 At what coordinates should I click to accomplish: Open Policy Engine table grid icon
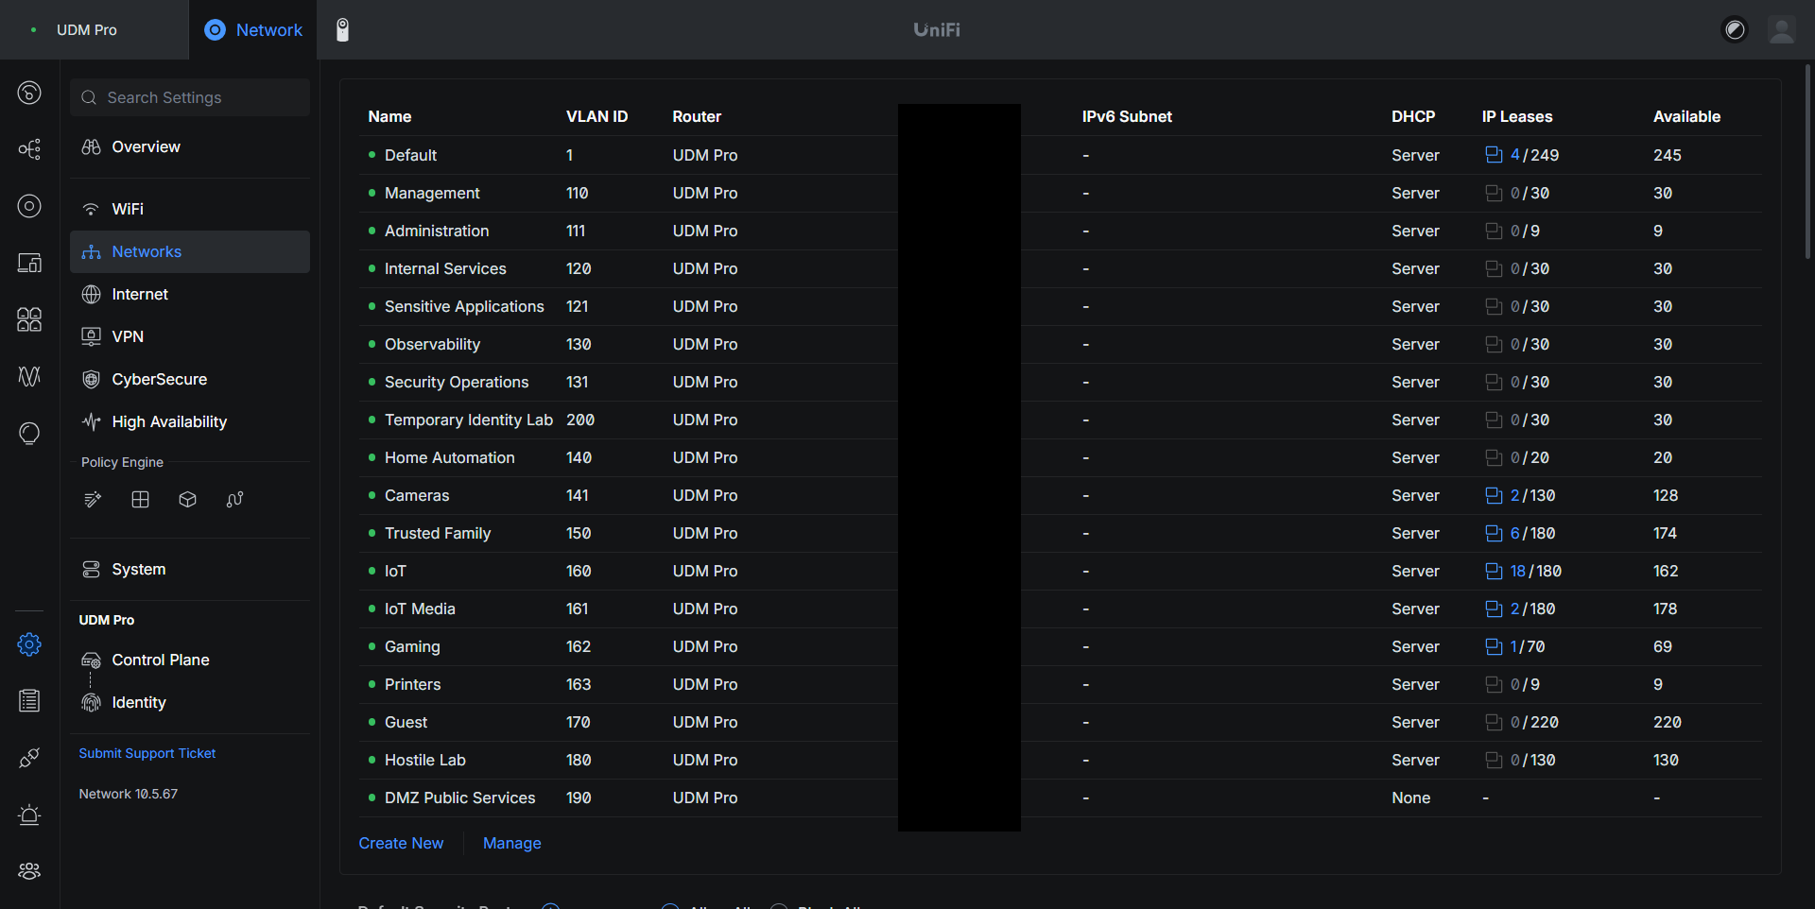click(x=140, y=500)
